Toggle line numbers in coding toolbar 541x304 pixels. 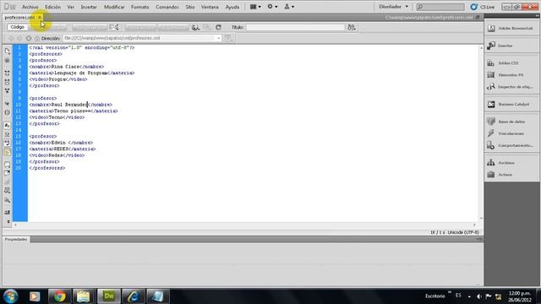(x=8, y=126)
